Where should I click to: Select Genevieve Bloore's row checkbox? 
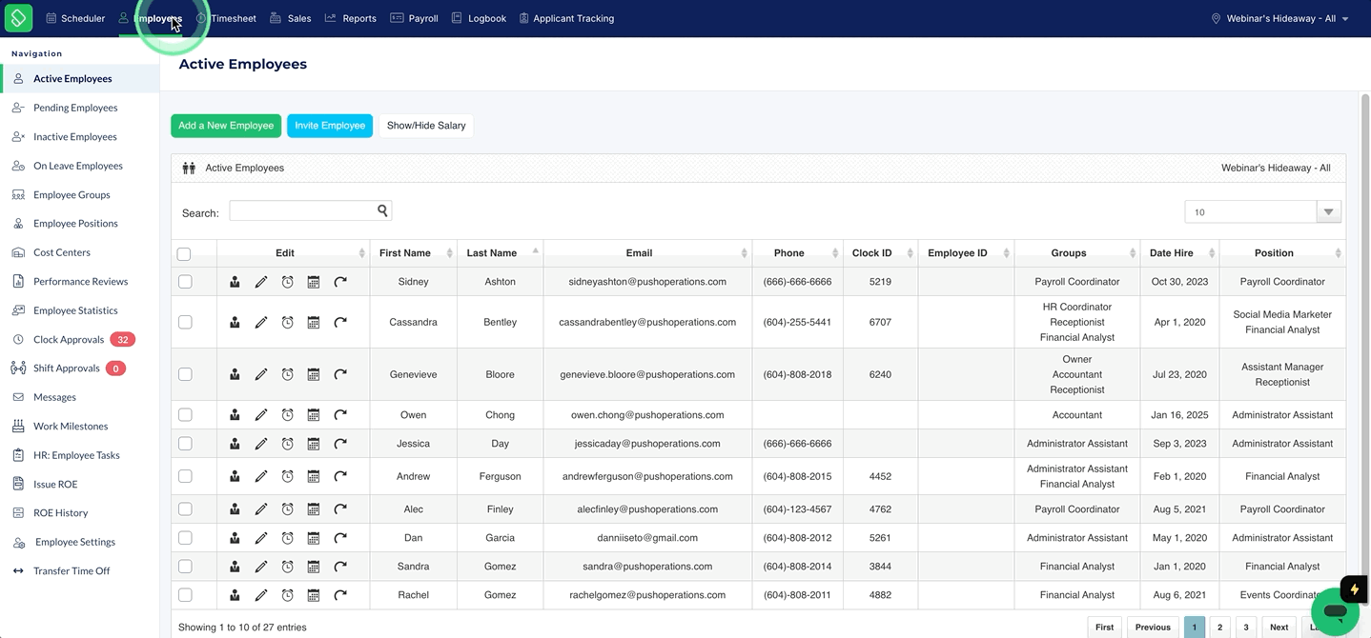[x=185, y=375]
